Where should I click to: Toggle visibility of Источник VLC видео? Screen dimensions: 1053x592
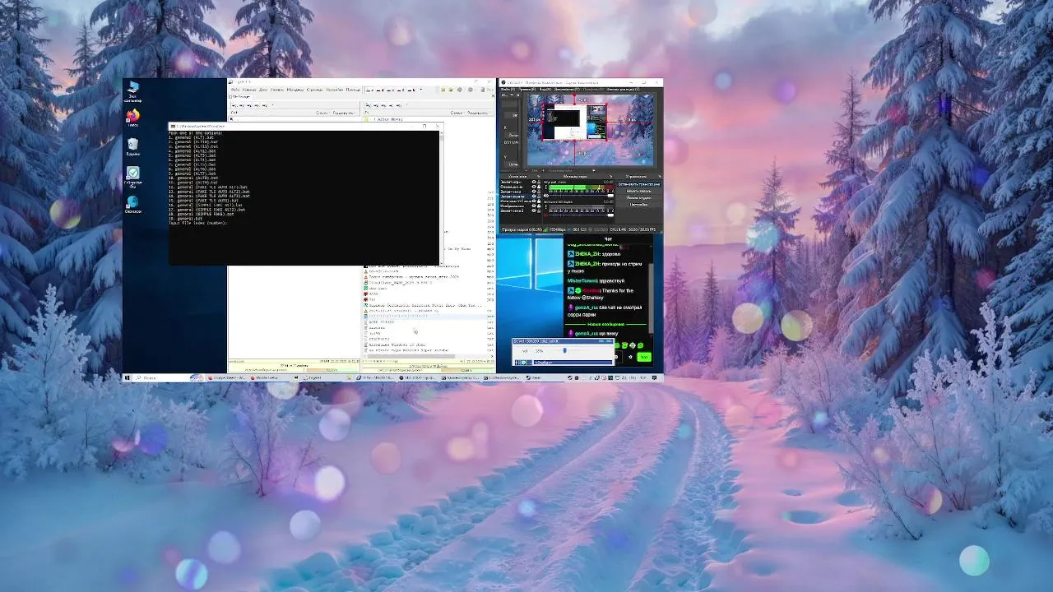[534, 201]
